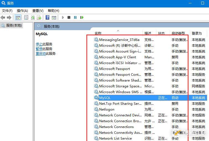Image resolution: width=209 pixels, height=141 pixels.
Task: Pause the service with the pause icon
Action: tap(75, 17)
